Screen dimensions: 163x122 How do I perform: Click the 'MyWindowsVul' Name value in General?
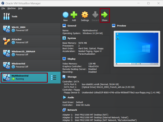point(90,30)
